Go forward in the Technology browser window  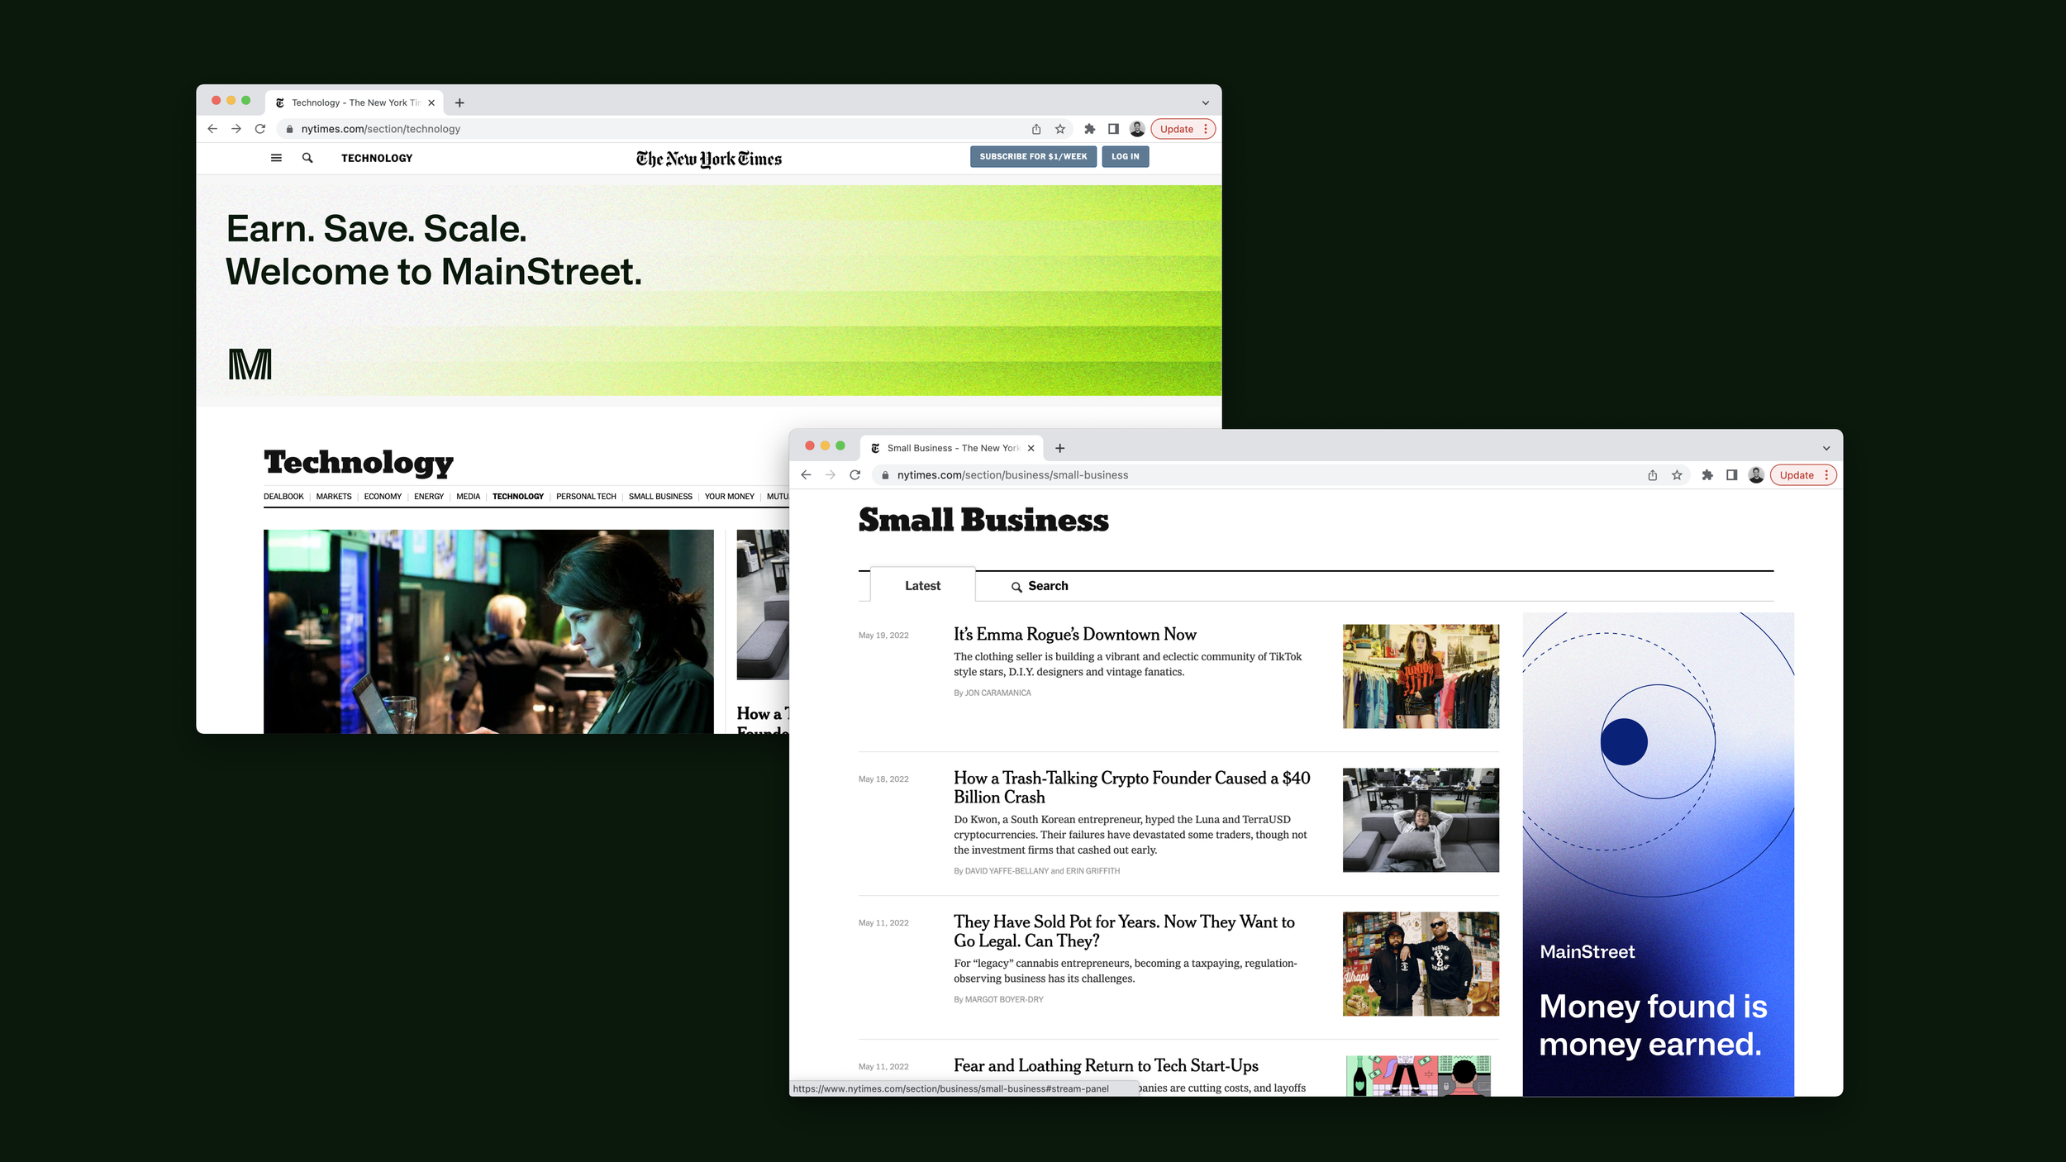click(236, 129)
